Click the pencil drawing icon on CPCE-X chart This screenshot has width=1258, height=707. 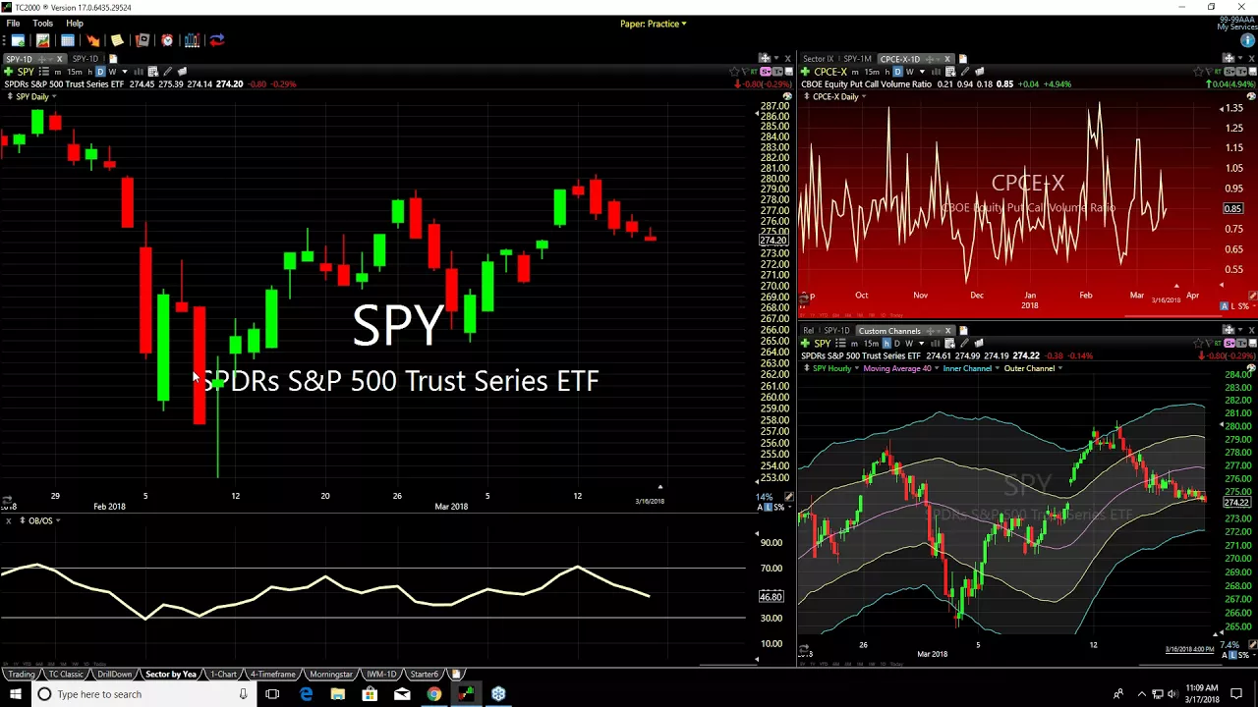[x=965, y=72]
